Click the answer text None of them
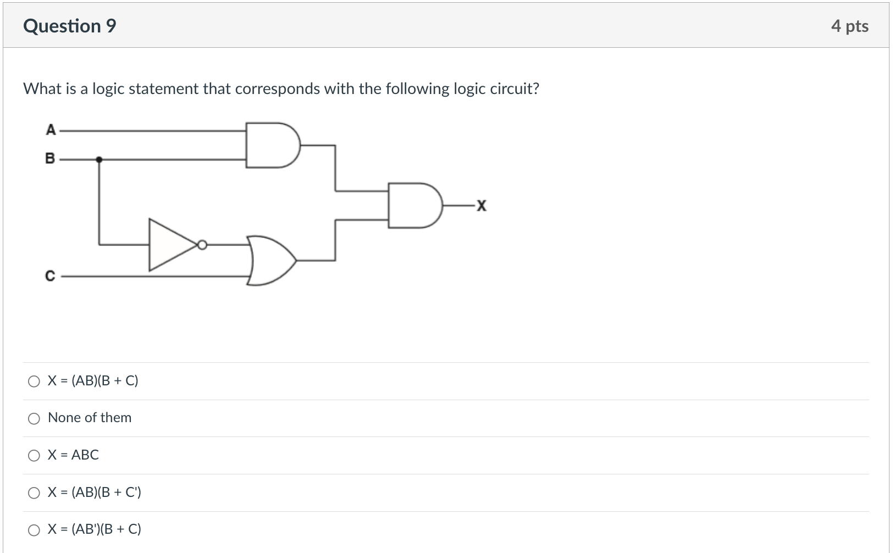The height and width of the screenshot is (553, 895). tap(90, 418)
